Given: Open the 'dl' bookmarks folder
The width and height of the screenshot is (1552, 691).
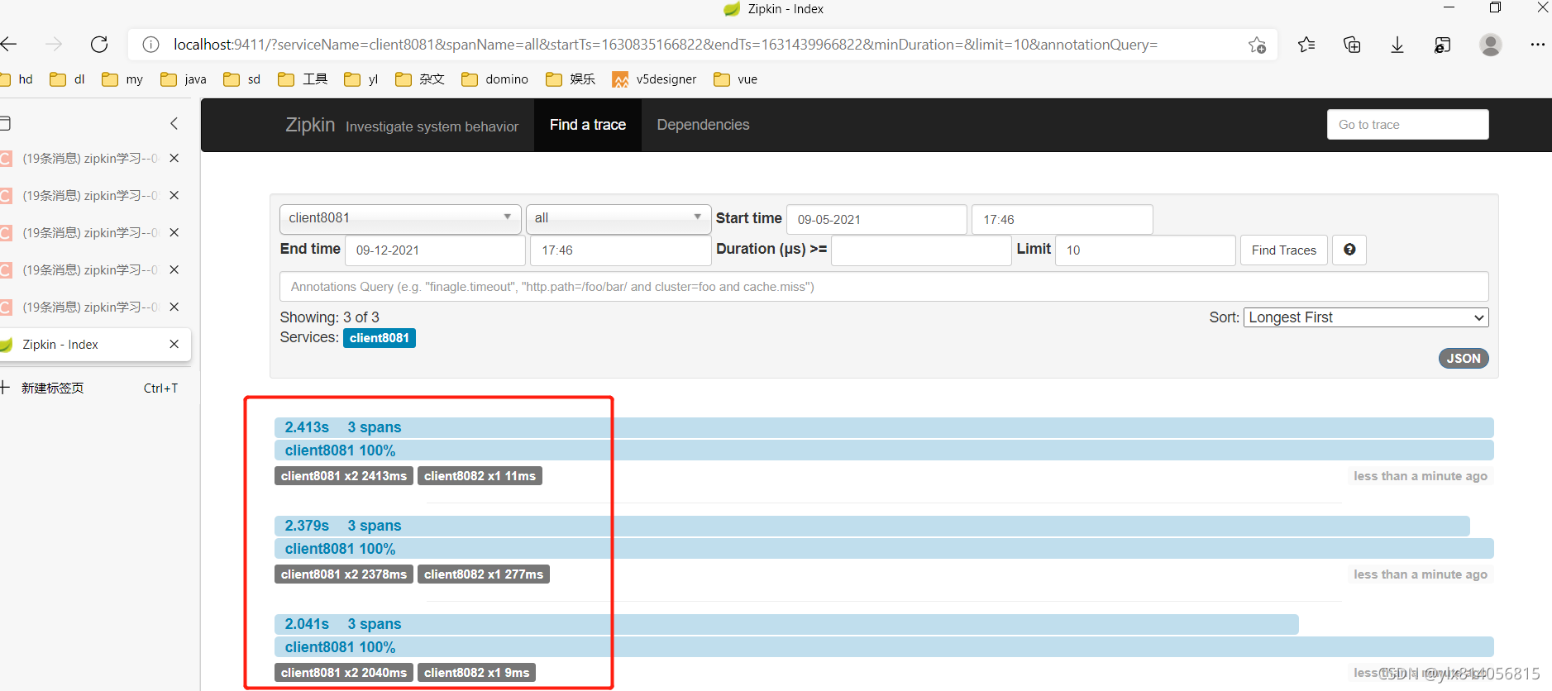Looking at the screenshot, I should 67,79.
